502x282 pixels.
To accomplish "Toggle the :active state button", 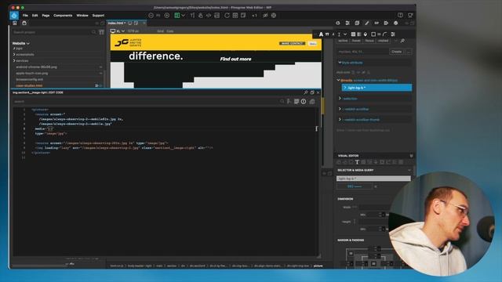I will pos(343,41).
